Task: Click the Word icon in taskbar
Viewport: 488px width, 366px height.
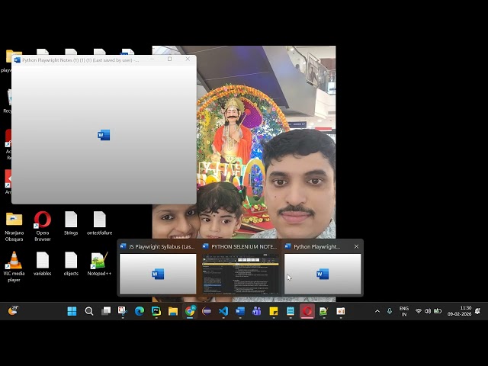Action: pyautogui.click(x=240, y=311)
